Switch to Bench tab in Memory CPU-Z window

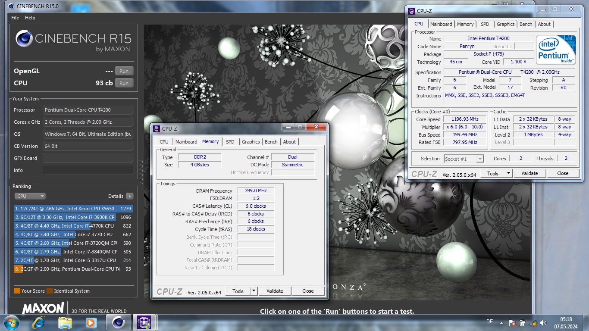coord(271,142)
